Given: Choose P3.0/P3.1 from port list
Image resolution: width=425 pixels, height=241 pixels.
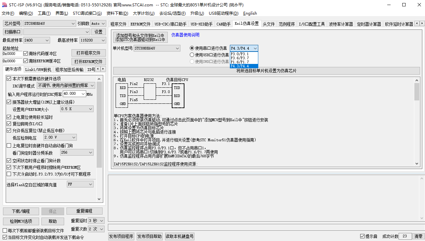Looking at the screenshot, I should (244, 54).
